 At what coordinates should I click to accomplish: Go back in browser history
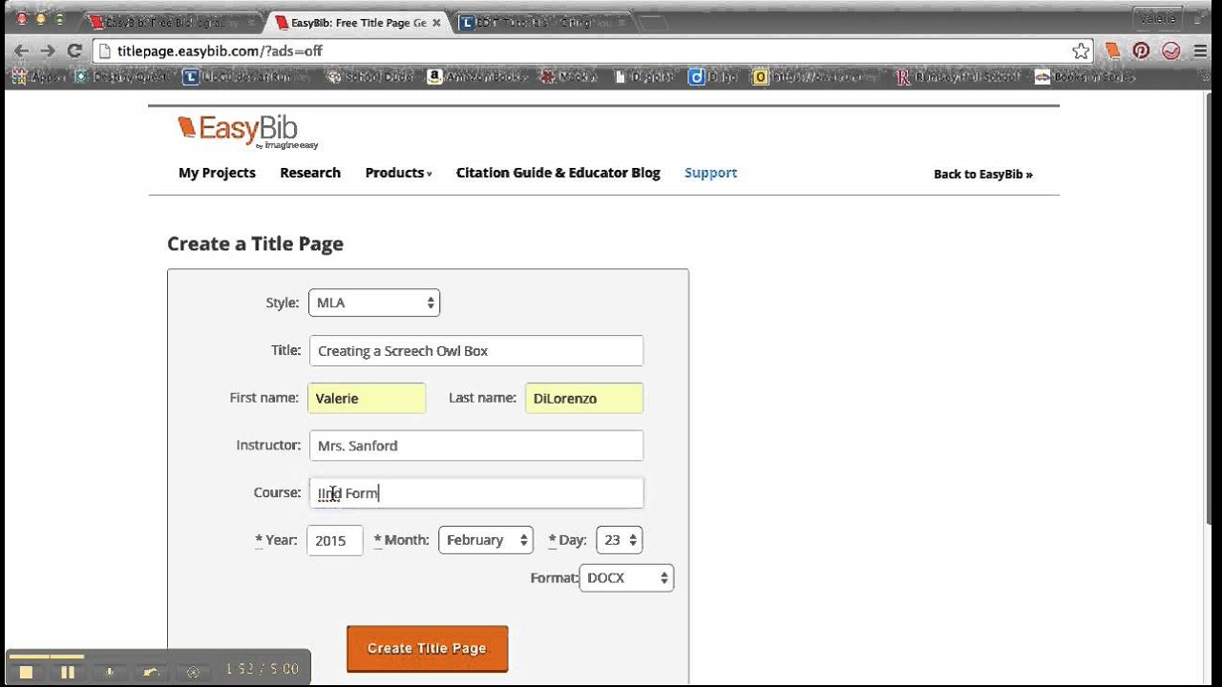(21, 51)
